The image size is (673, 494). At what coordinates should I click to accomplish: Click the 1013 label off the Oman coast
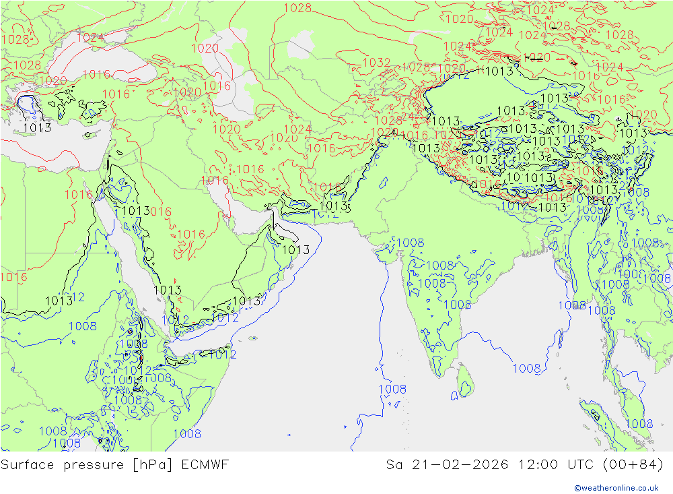click(x=295, y=250)
